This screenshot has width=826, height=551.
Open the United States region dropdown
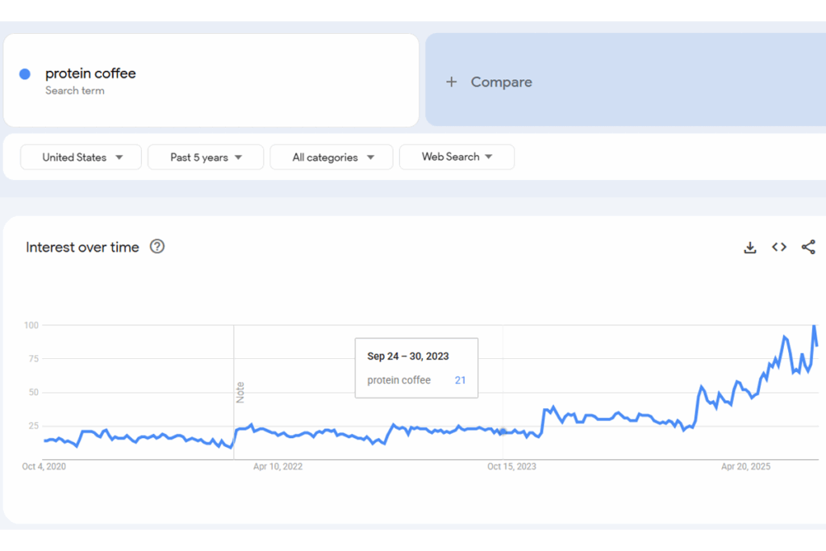(x=81, y=157)
